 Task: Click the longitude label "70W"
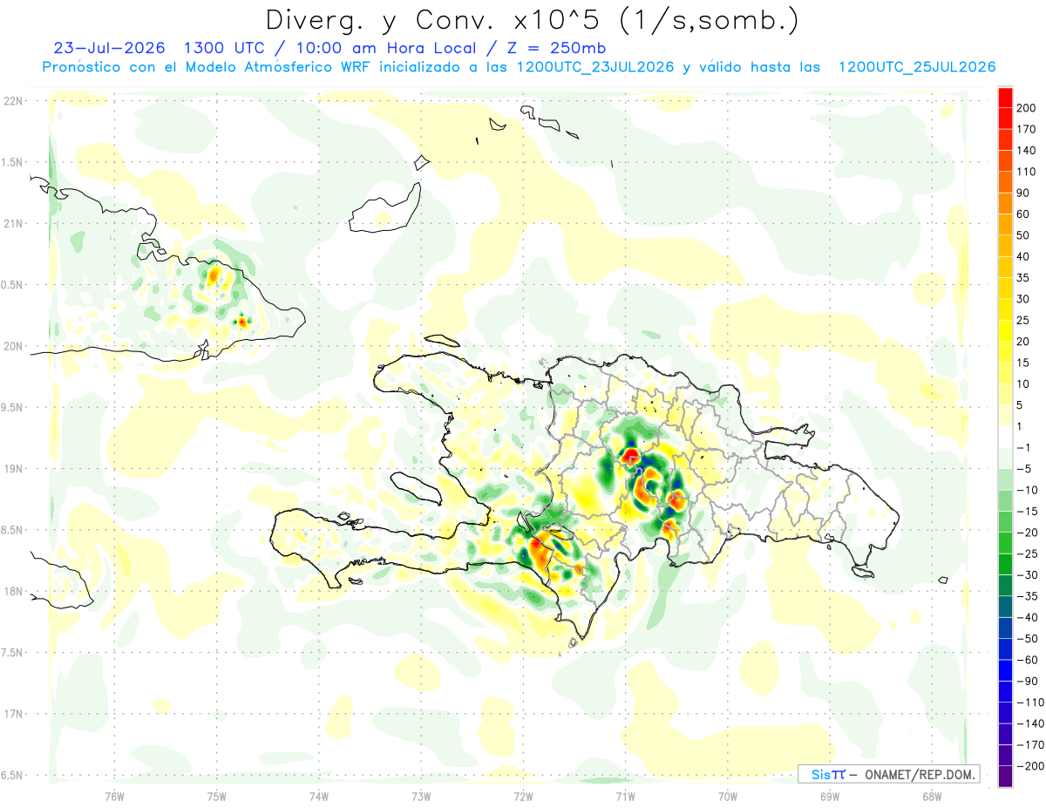click(727, 797)
